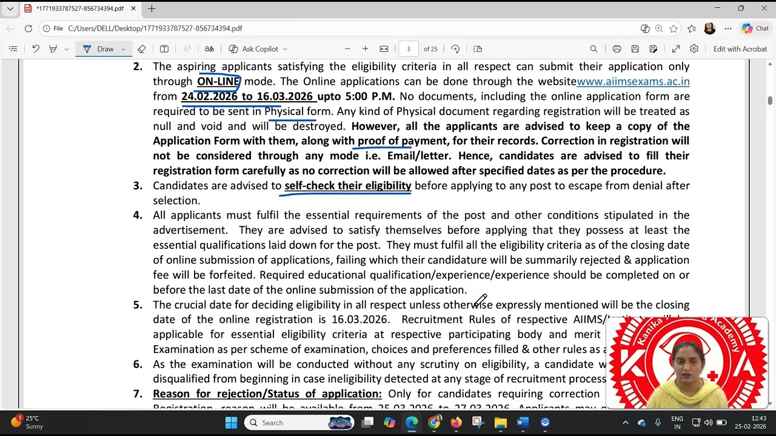Open the Favorites list
Image resolution: width=776 pixels, height=436 pixels.
692,28
